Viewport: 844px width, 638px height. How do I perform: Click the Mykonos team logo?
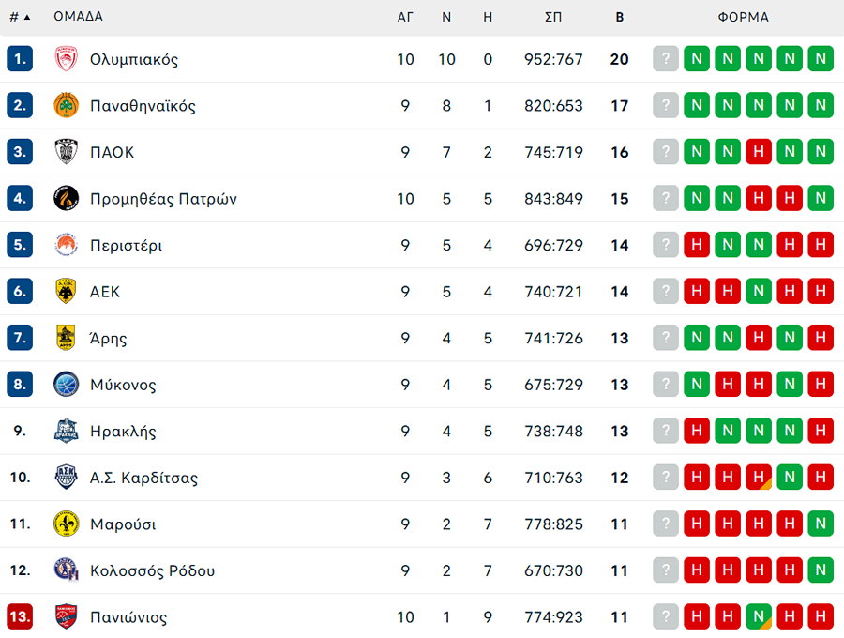click(66, 384)
